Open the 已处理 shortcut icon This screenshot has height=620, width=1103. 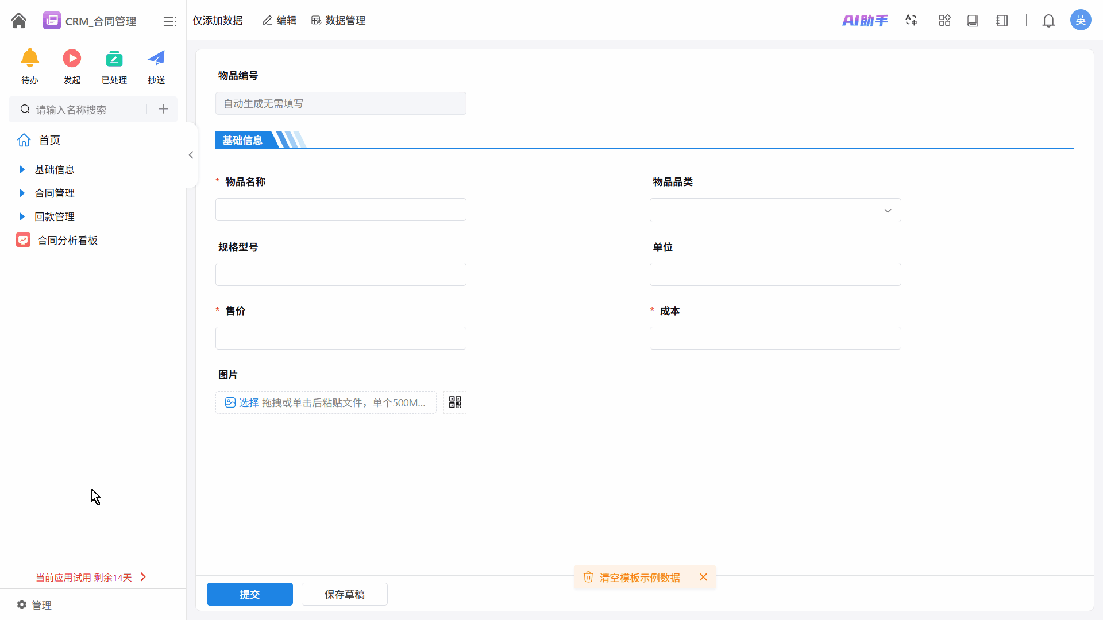coord(114,59)
